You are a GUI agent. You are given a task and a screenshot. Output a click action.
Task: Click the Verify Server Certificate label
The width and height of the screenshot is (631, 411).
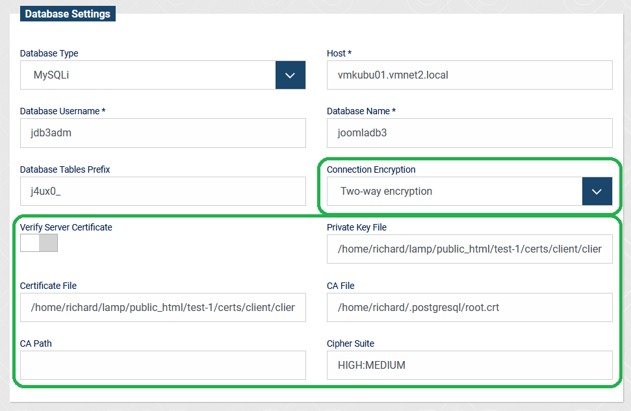click(66, 228)
